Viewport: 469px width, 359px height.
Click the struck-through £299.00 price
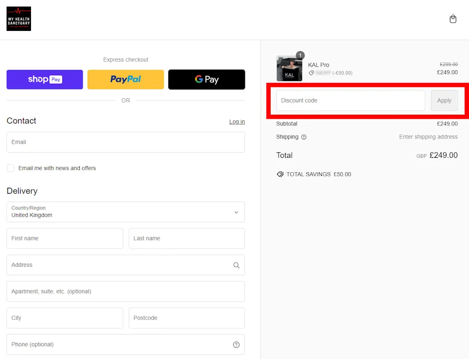(x=449, y=64)
